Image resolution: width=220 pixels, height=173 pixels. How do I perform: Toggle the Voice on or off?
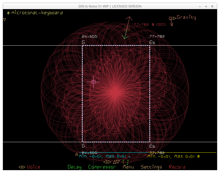pos(34,167)
